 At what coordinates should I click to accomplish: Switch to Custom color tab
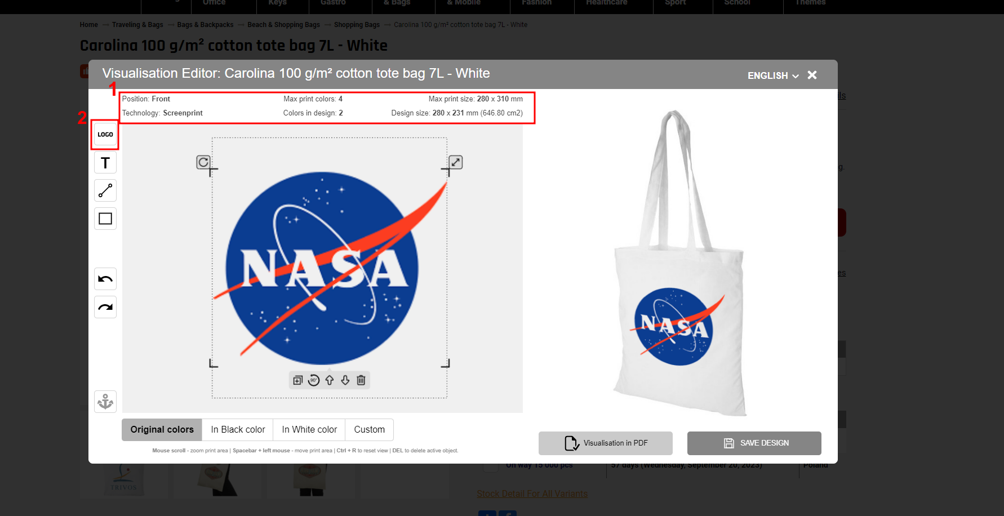[x=370, y=430]
